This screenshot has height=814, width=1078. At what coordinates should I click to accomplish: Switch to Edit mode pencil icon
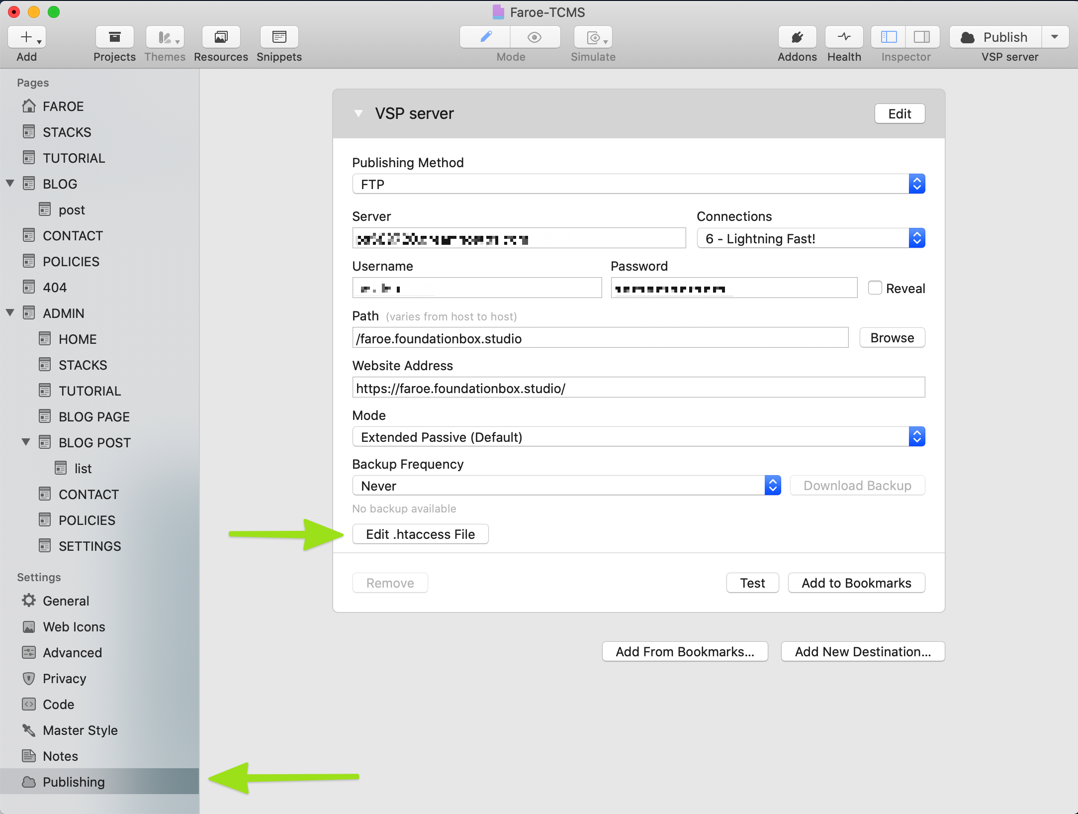485,37
